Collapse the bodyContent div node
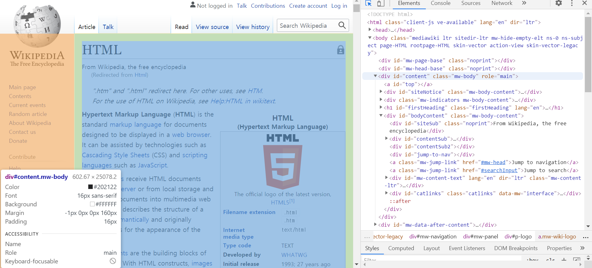592x268 pixels. point(381,115)
